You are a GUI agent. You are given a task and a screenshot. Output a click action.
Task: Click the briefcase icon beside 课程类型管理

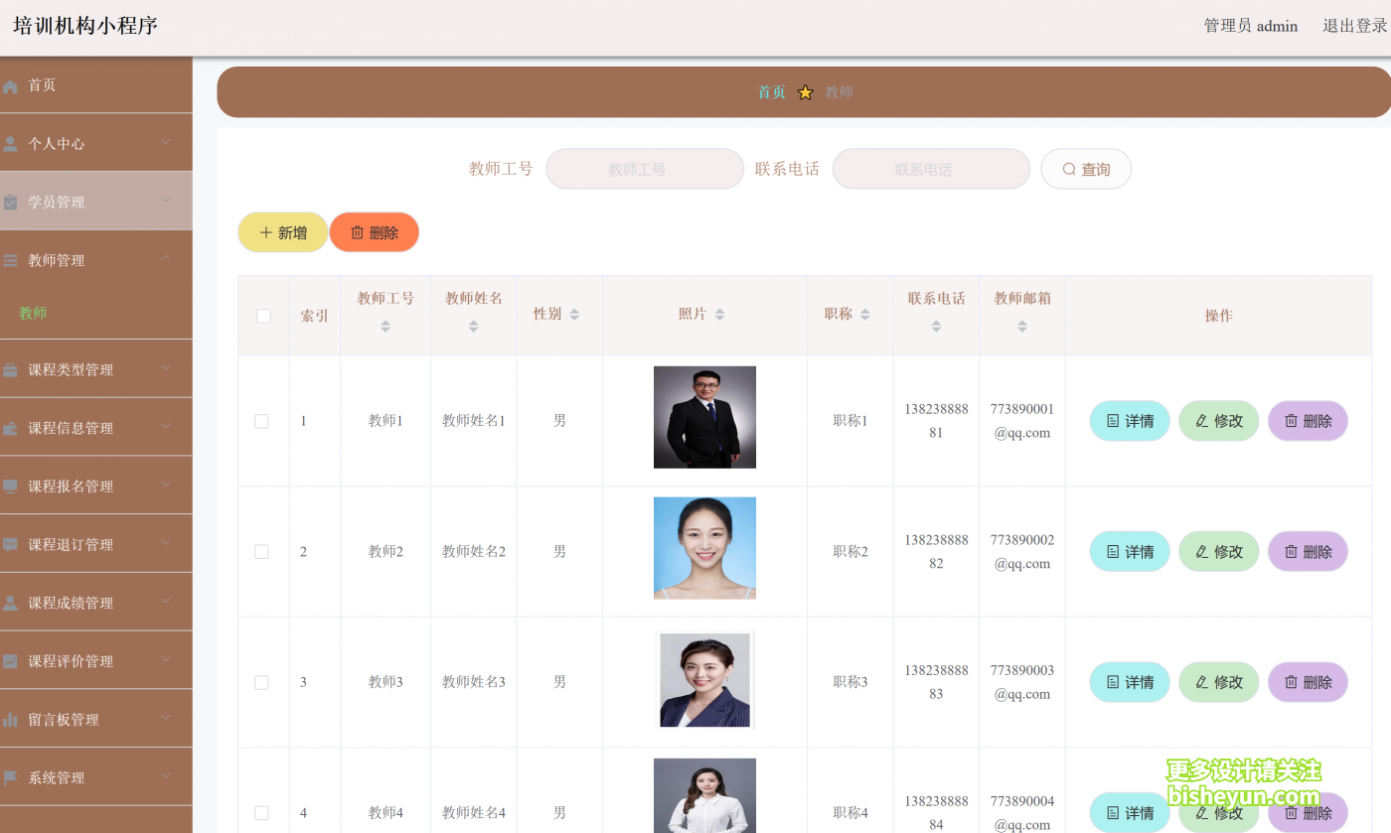click(11, 370)
